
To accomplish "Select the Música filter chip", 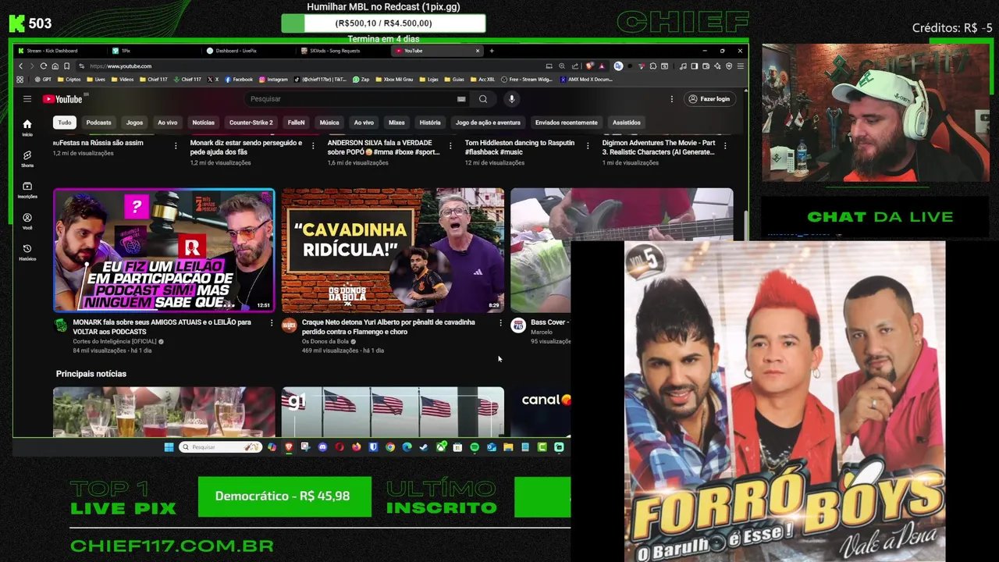I will click(329, 123).
